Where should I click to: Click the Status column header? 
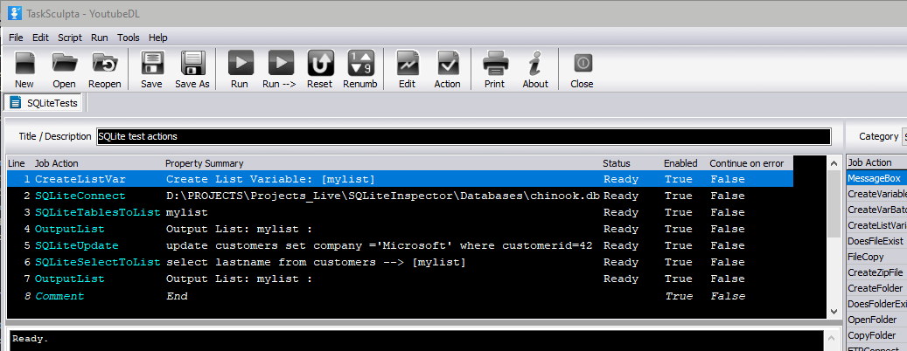(617, 163)
